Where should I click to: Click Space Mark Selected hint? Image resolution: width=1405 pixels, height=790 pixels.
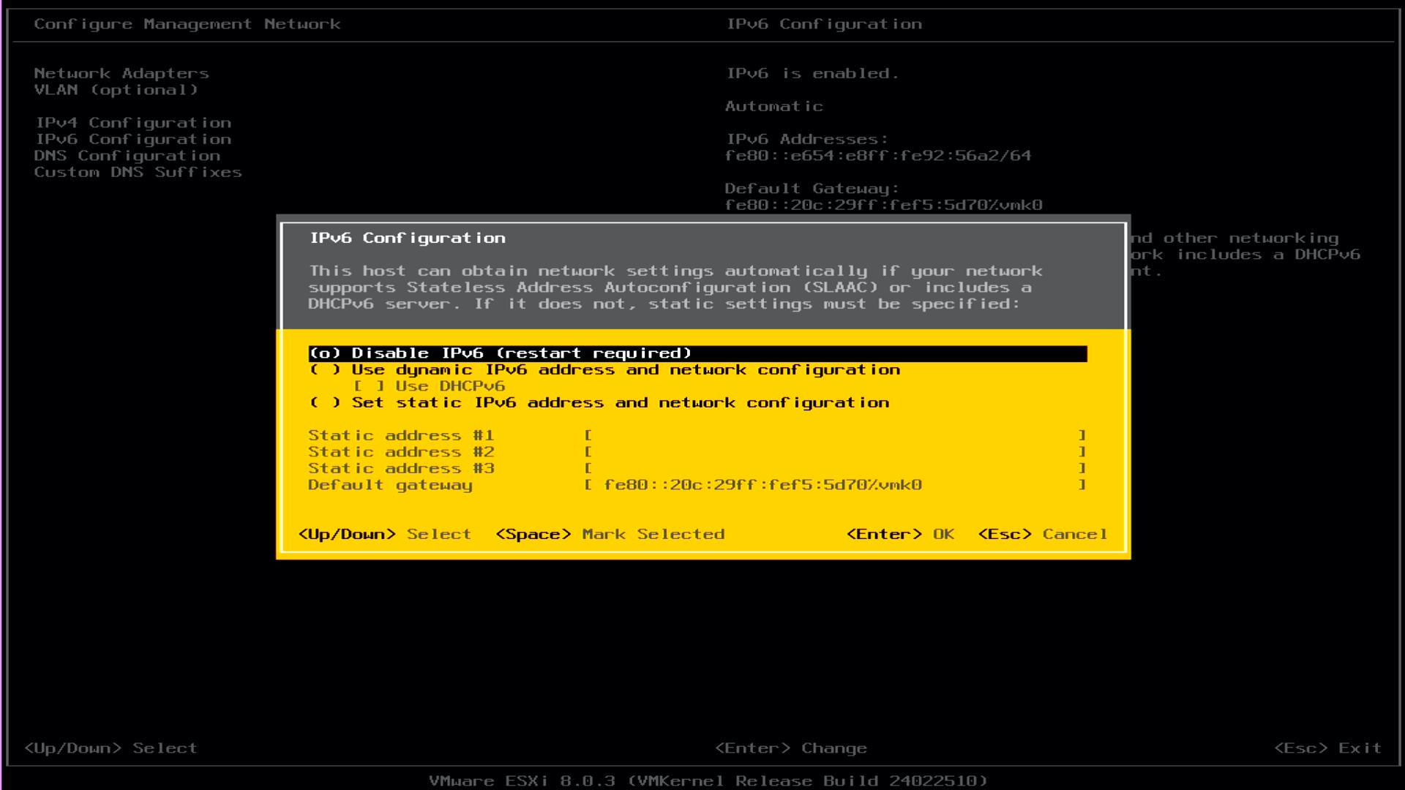coord(610,535)
